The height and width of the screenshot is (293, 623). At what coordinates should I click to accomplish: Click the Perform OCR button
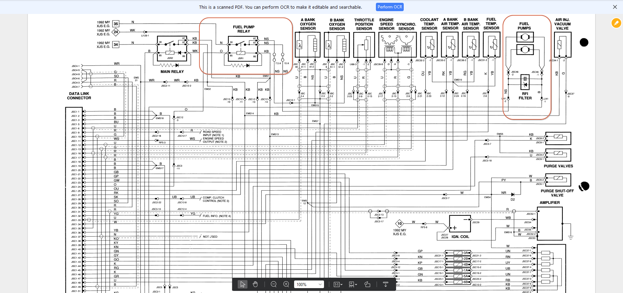tap(389, 7)
